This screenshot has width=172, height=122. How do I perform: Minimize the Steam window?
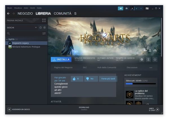(x=153, y=8)
